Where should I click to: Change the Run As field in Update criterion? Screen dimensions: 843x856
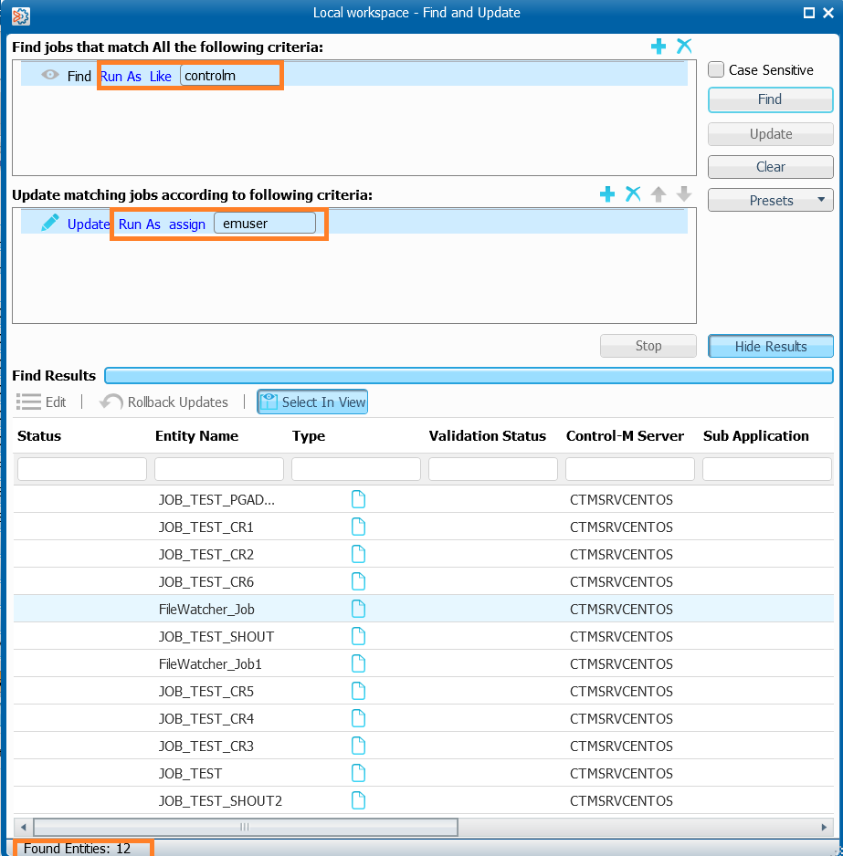[x=140, y=224]
